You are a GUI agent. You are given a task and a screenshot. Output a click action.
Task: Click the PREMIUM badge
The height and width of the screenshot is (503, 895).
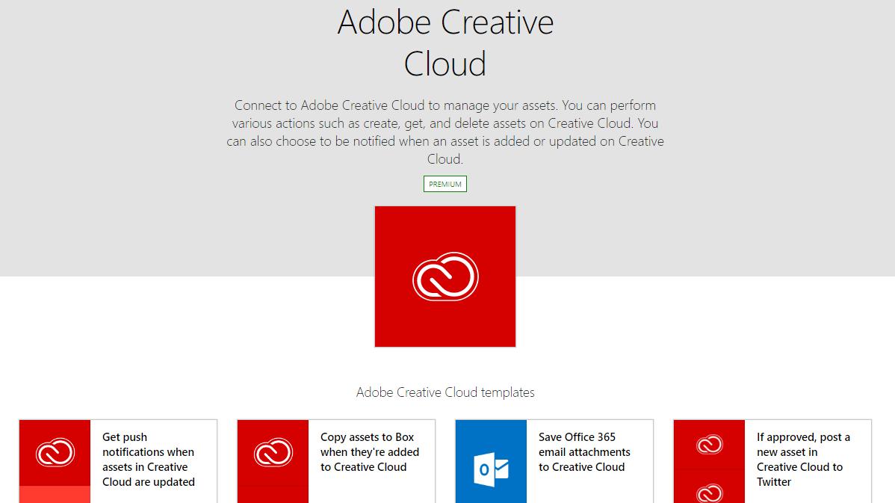(x=445, y=184)
